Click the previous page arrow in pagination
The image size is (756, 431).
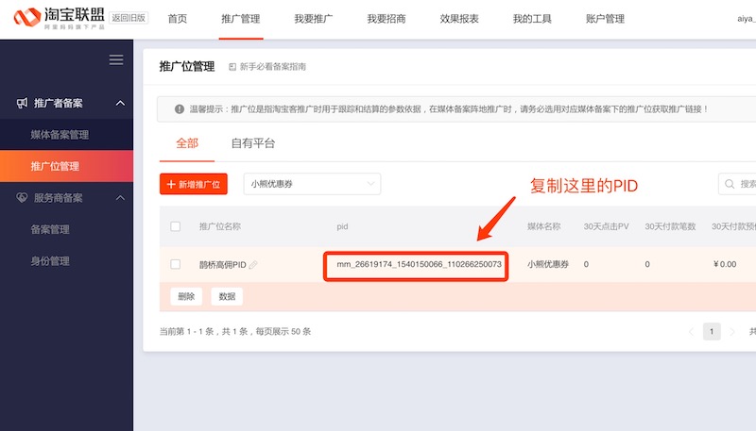(x=691, y=331)
